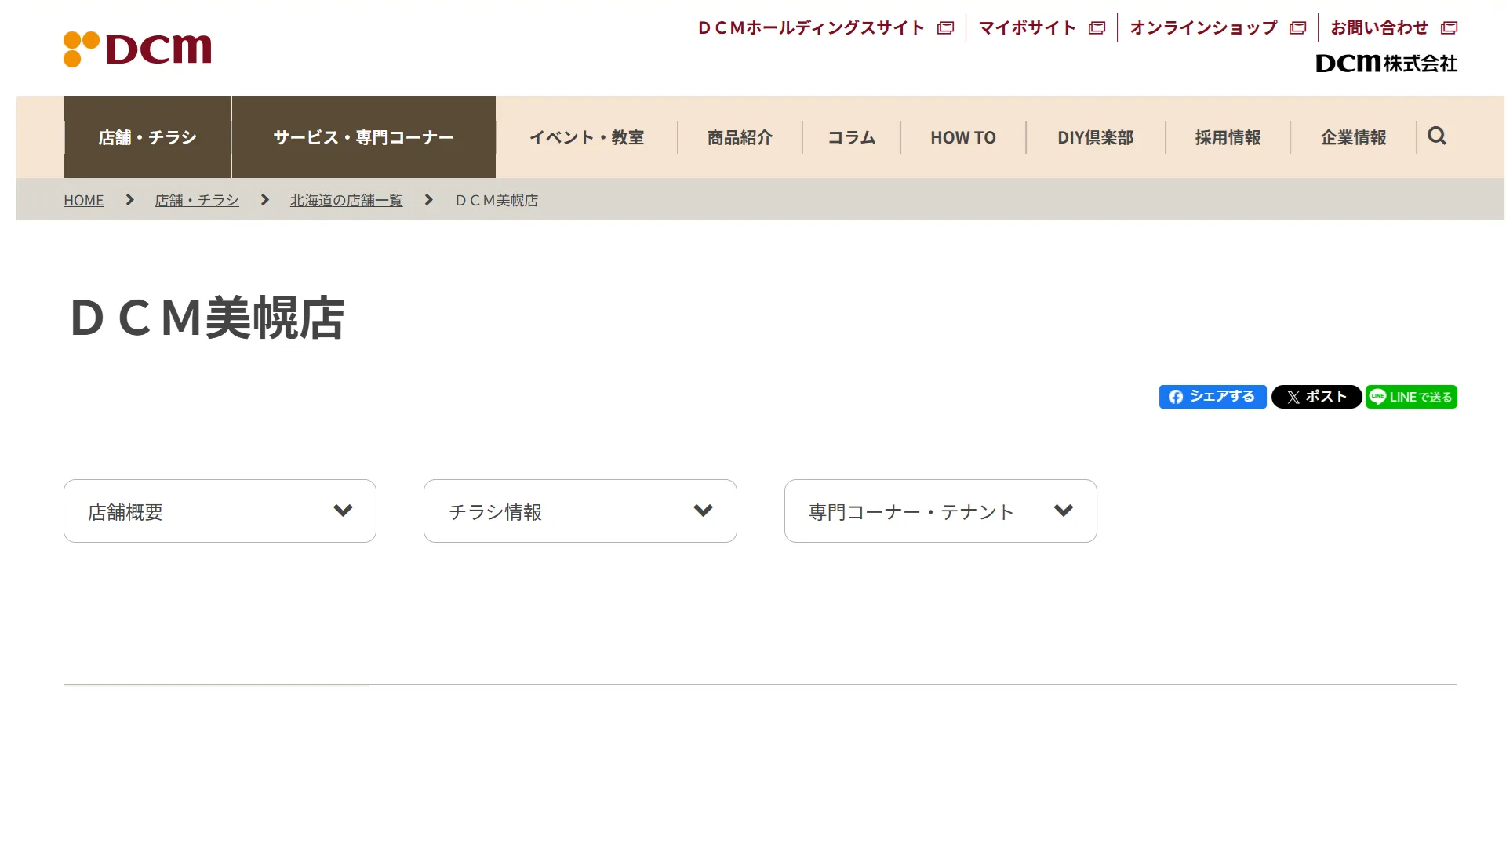Image resolution: width=1506 pixels, height=847 pixels.
Task: Expand the 店舗概要 dropdown
Action: pyautogui.click(x=220, y=511)
